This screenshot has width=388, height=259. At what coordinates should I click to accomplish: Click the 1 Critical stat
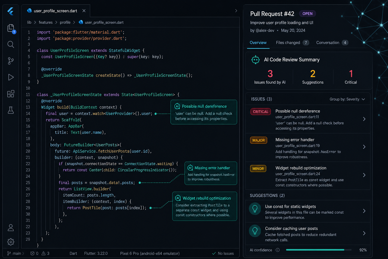coord(351,77)
